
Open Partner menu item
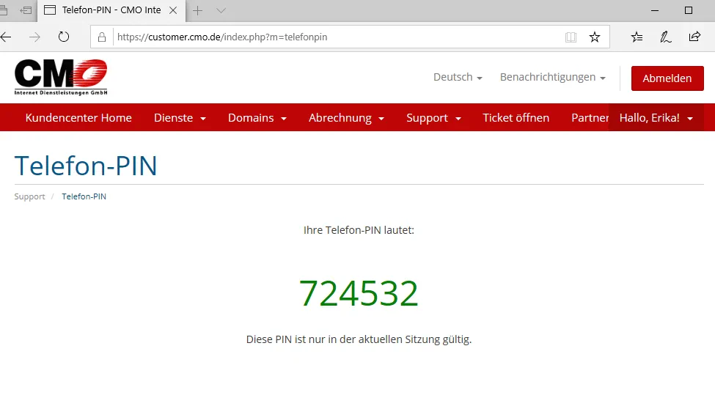coord(590,117)
